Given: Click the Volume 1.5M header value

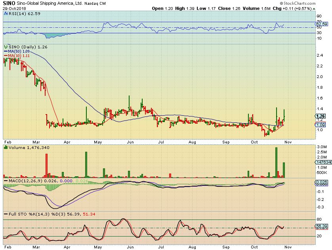Looking at the screenshot, I should [x=256, y=8].
